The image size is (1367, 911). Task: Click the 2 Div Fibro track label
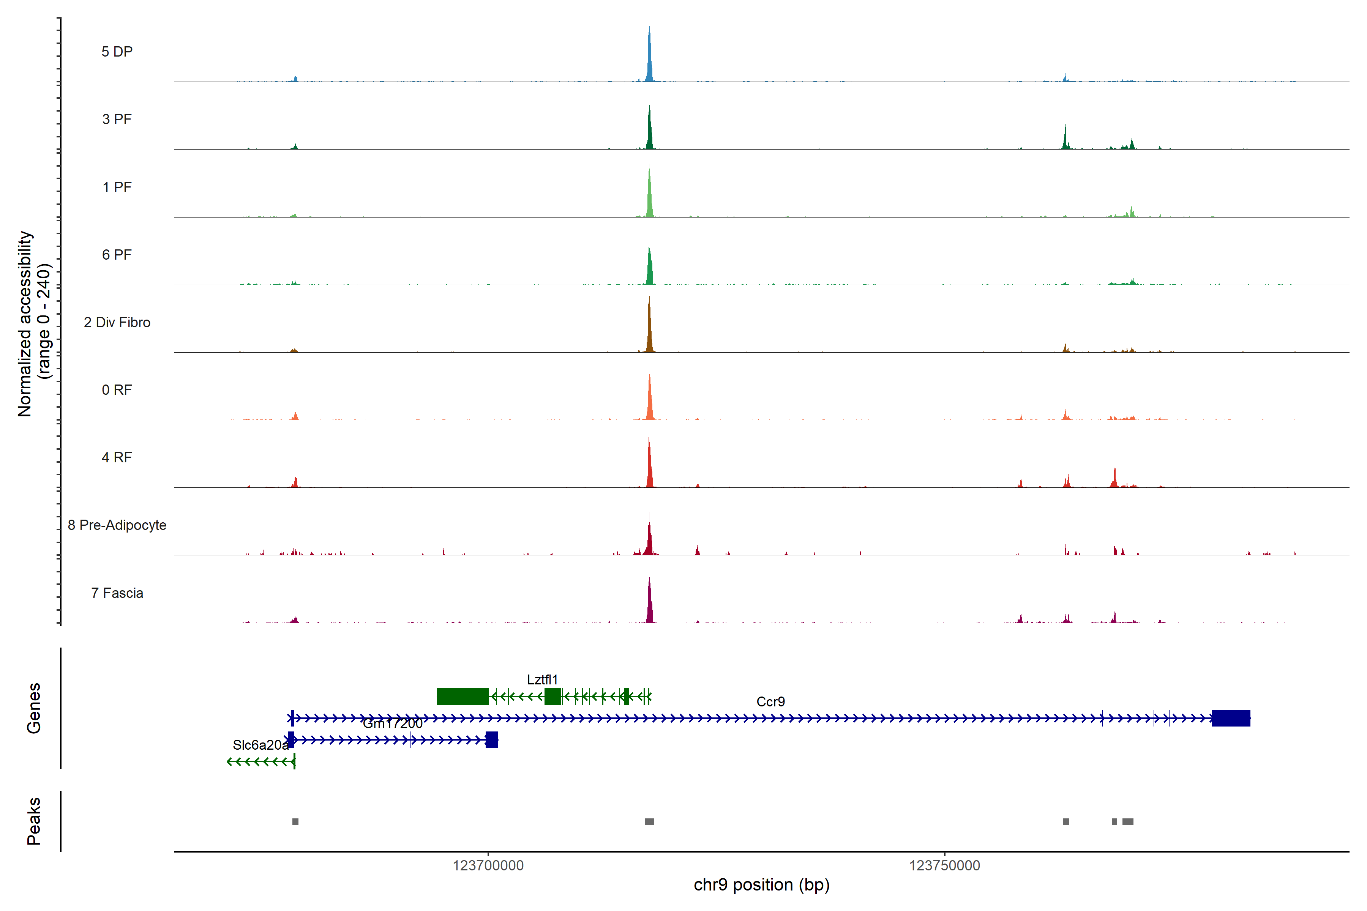(x=117, y=322)
